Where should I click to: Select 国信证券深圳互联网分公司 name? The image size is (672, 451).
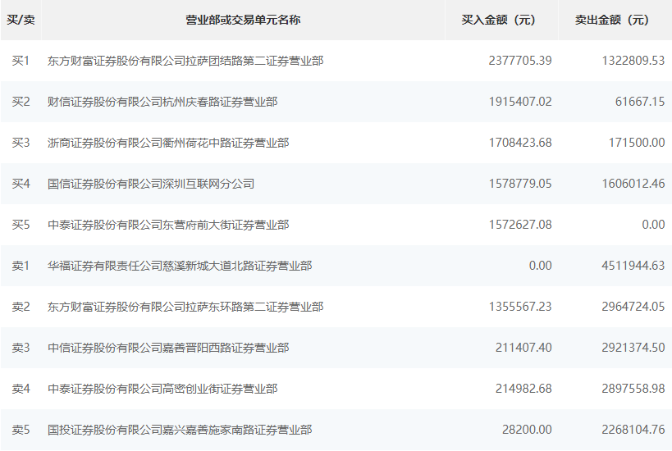(151, 184)
